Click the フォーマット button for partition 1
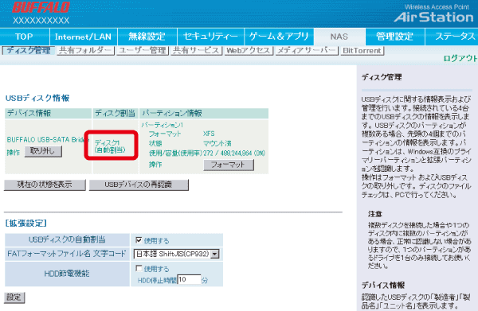 click(x=229, y=165)
